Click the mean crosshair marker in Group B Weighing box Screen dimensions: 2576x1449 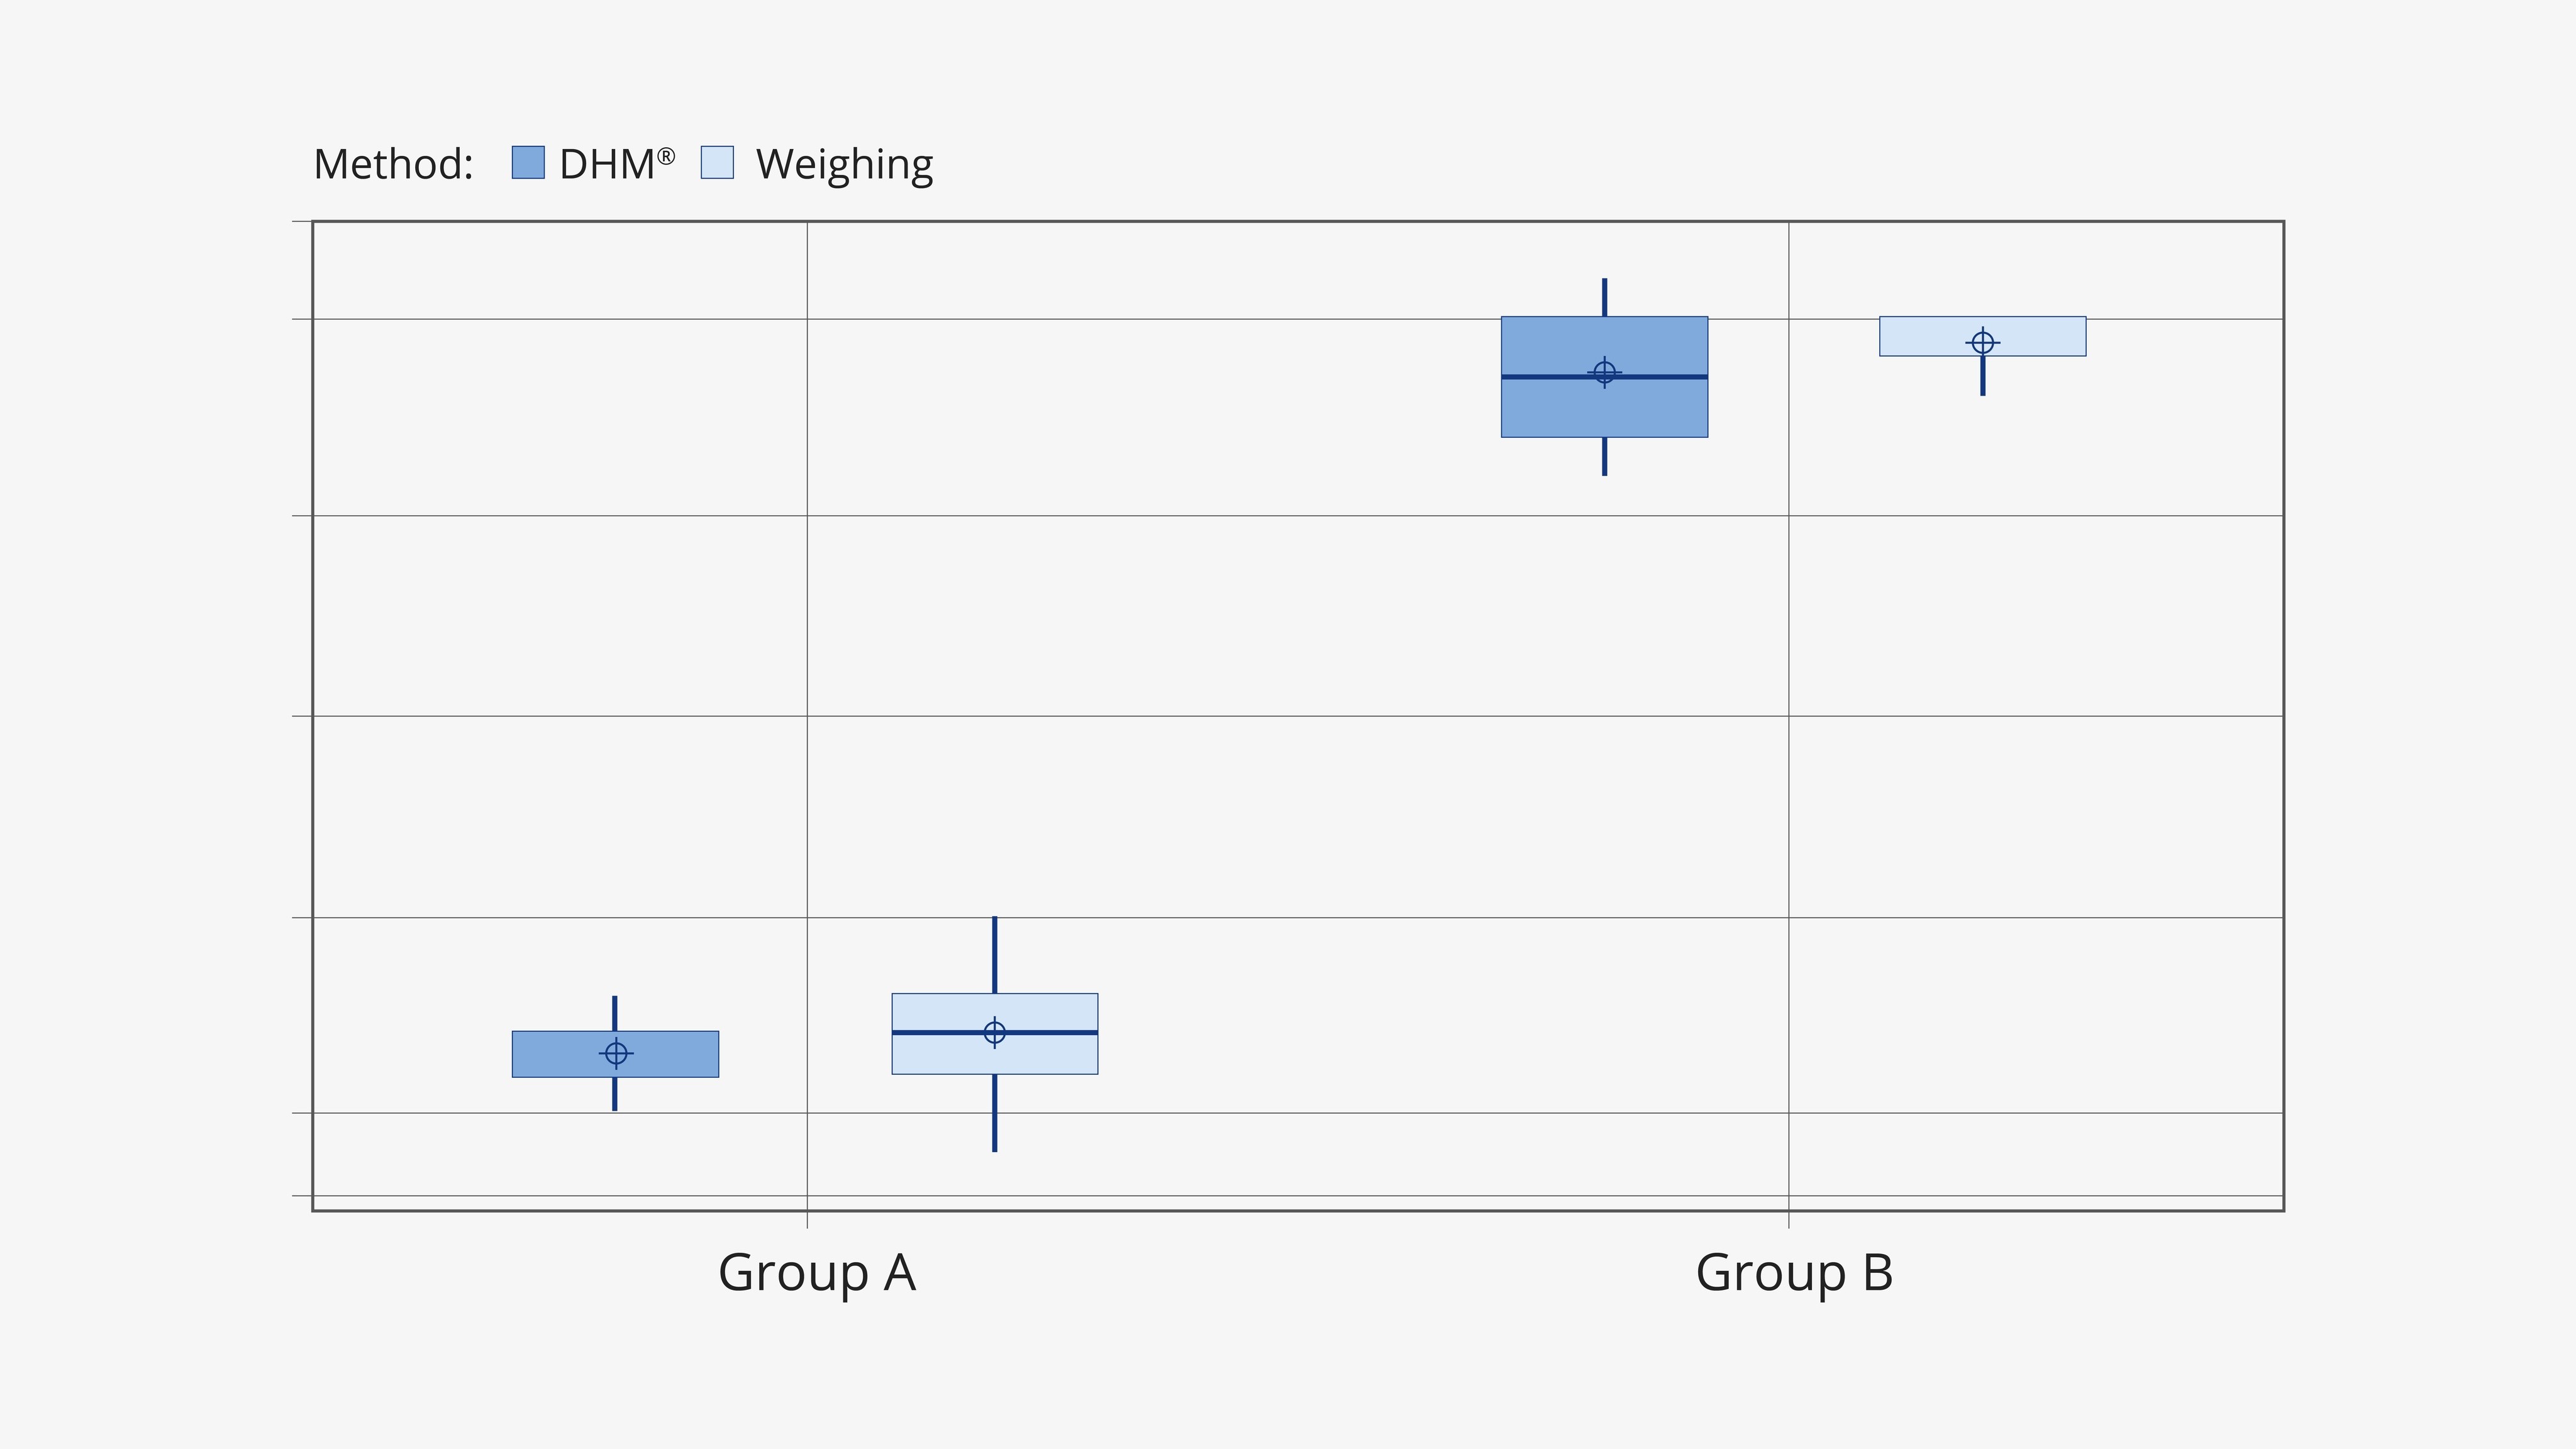point(1982,342)
